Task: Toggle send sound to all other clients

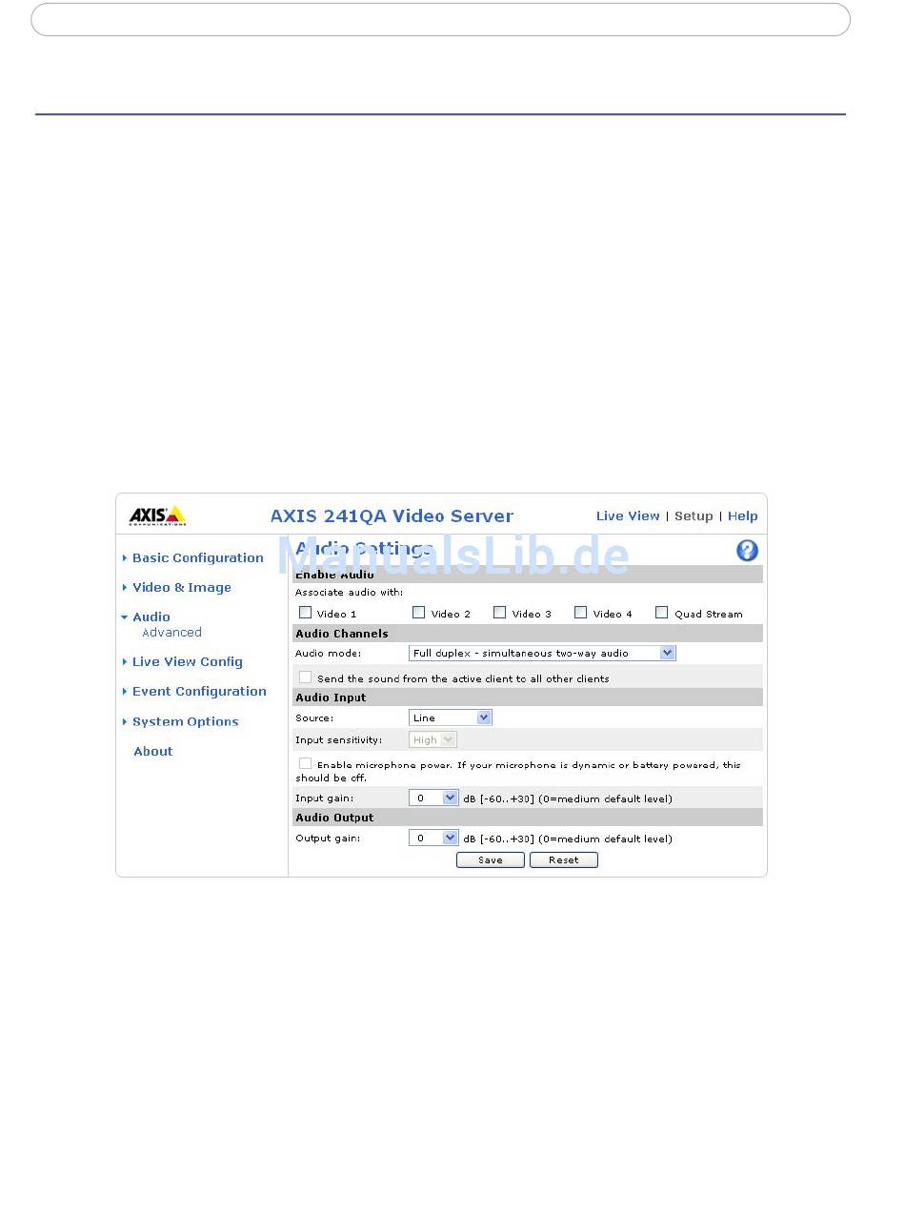Action: (x=306, y=677)
